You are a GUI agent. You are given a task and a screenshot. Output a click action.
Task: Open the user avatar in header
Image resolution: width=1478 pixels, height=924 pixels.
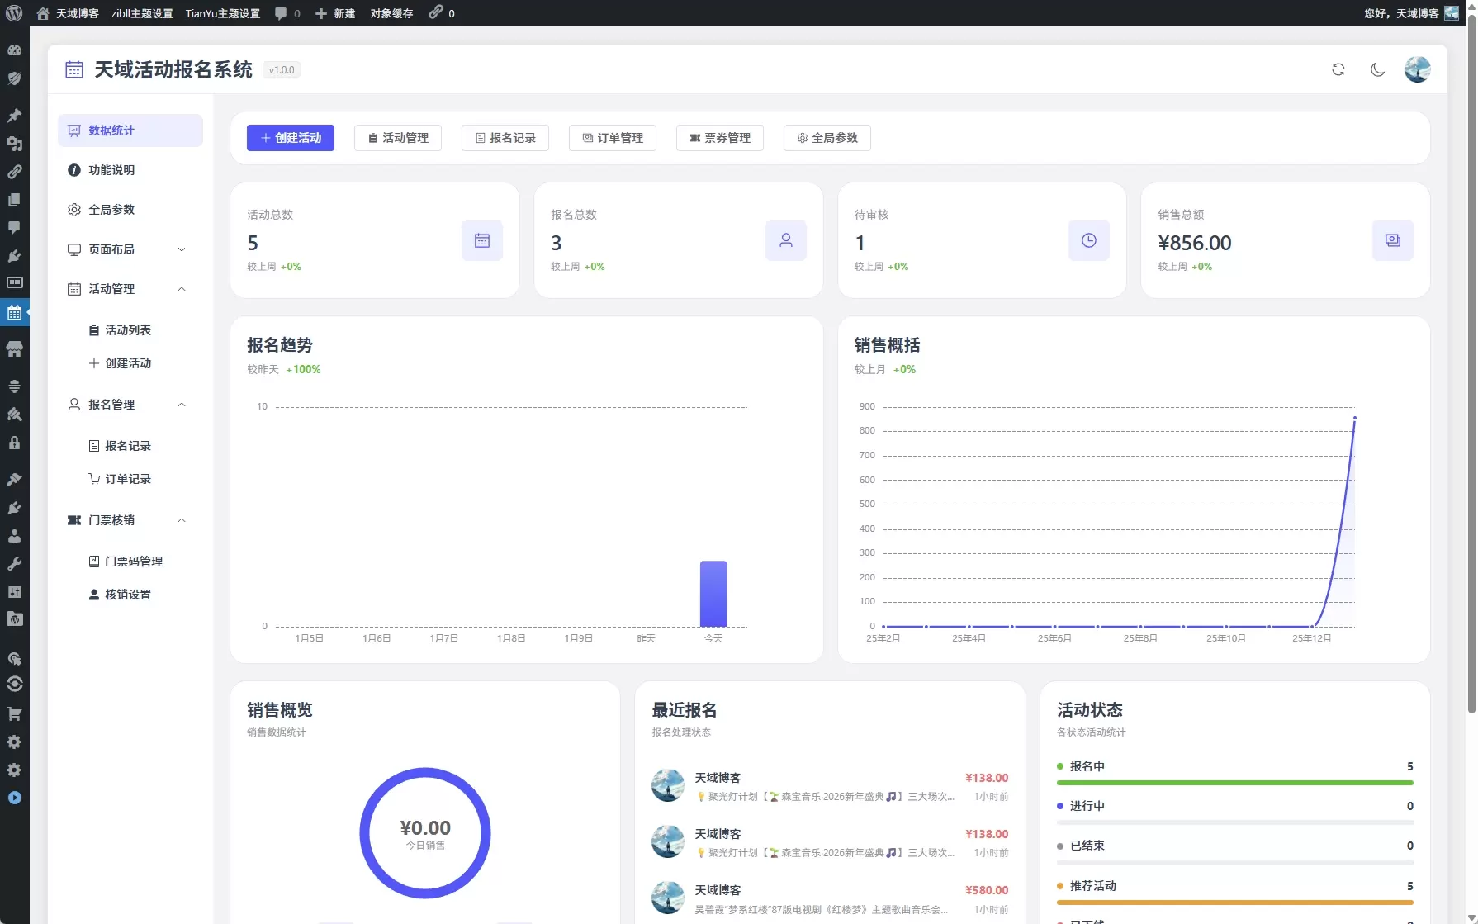(x=1418, y=69)
